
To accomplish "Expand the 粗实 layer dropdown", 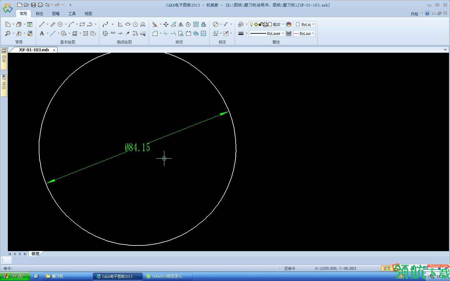I will [283, 24].
